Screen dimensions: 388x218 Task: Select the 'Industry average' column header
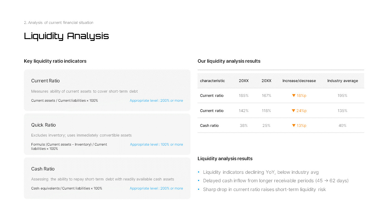pyautogui.click(x=343, y=81)
